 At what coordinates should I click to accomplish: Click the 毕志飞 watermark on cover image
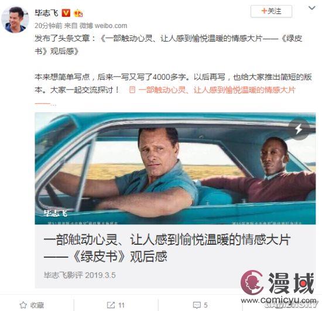[55, 213]
